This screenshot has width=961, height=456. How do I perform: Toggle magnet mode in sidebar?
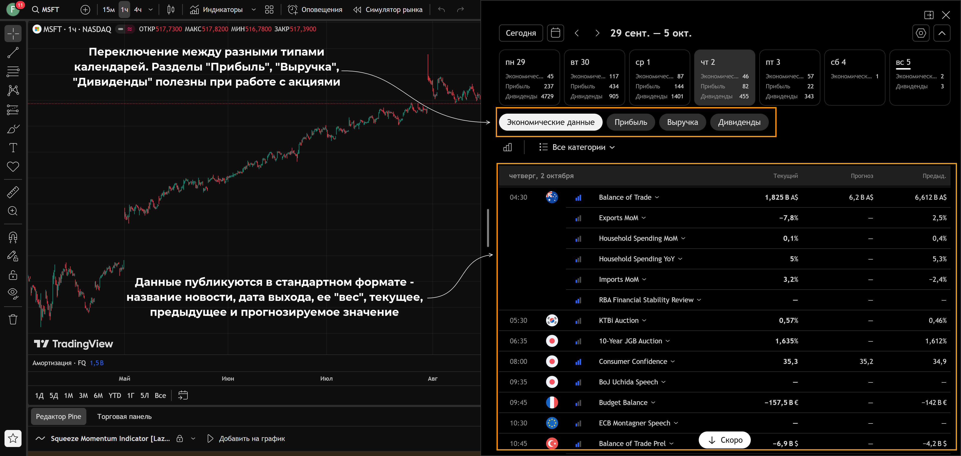point(13,237)
